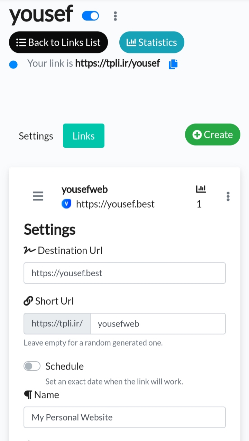The width and height of the screenshot is (249, 441).
Task: Open yousefweb link options menu
Action: (x=228, y=196)
